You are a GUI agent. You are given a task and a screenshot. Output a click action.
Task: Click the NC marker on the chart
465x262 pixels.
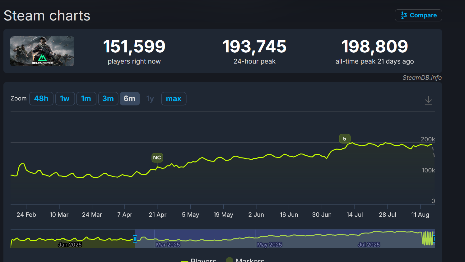157,158
